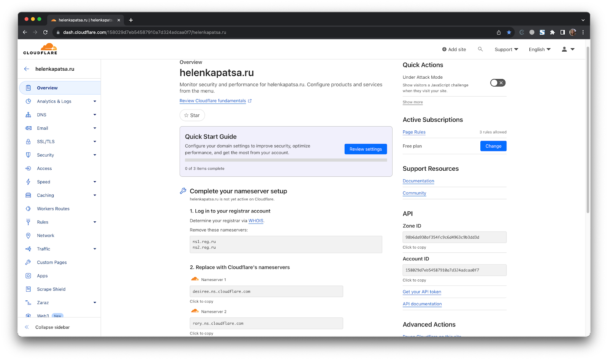Click the WHOIS link
Viewport: 608px width, 360px height.
pos(256,221)
